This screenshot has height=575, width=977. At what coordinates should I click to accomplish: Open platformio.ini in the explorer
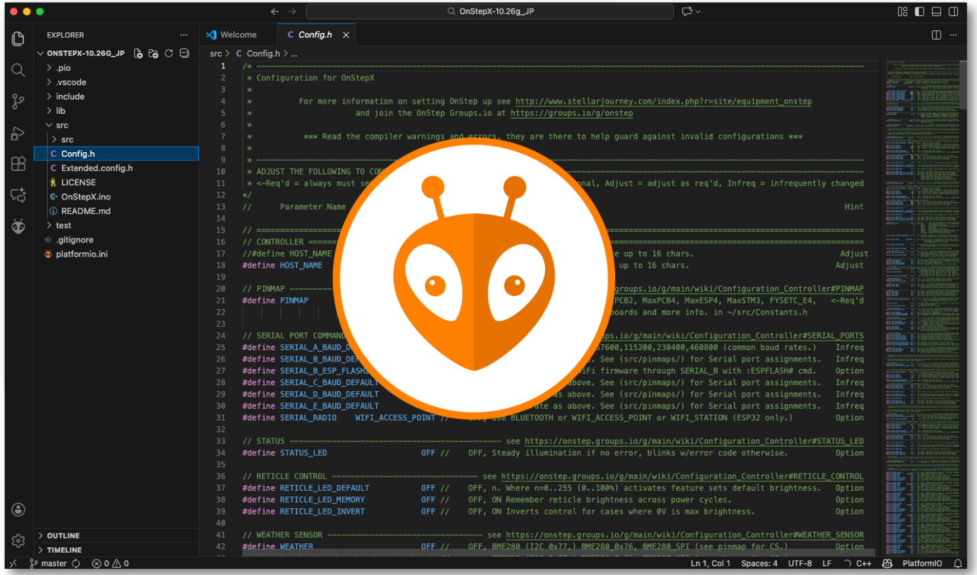point(82,254)
